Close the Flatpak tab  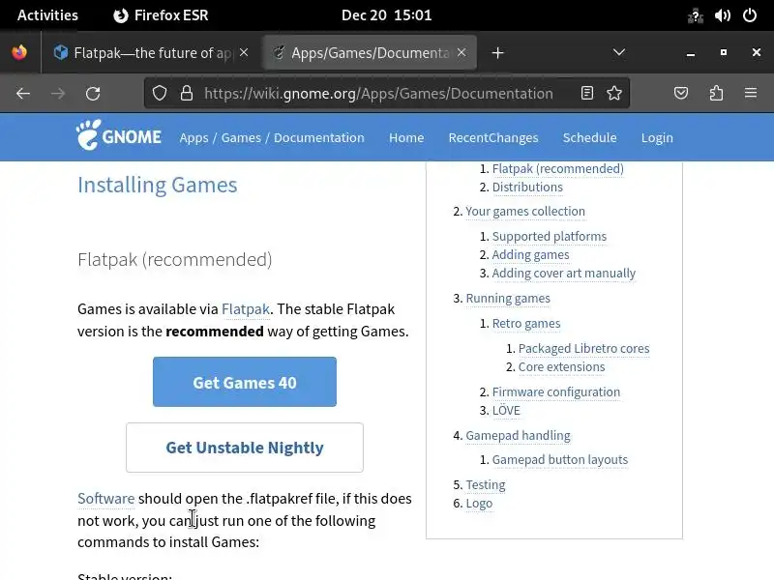point(244,52)
